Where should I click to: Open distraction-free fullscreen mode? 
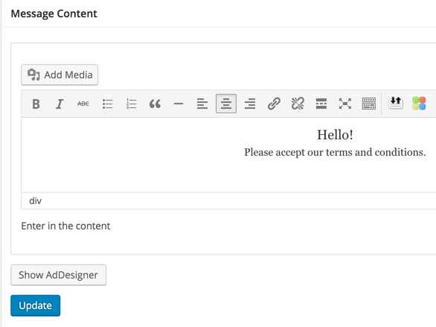[x=345, y=104]
